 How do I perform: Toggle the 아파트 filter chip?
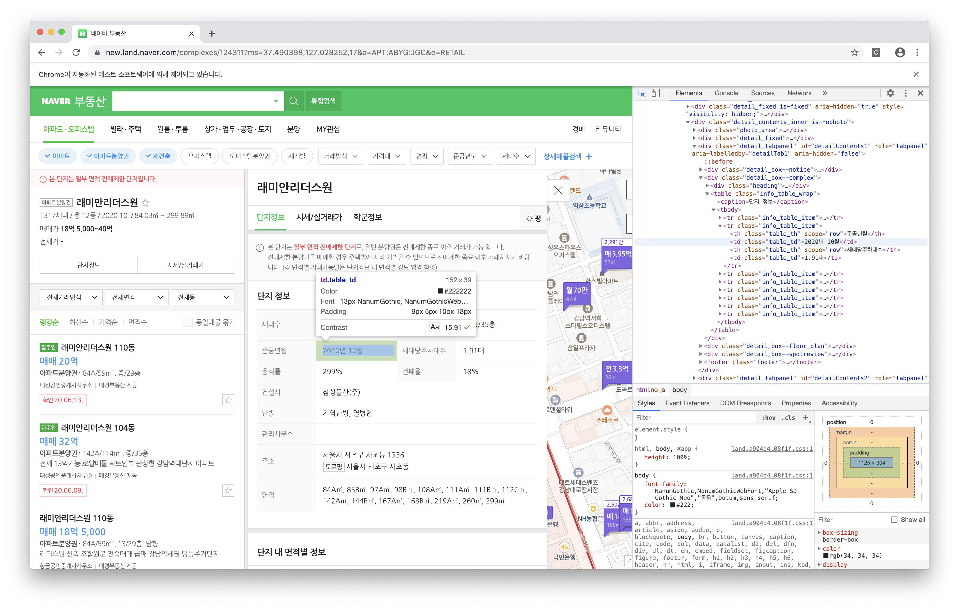coord(57,156)
